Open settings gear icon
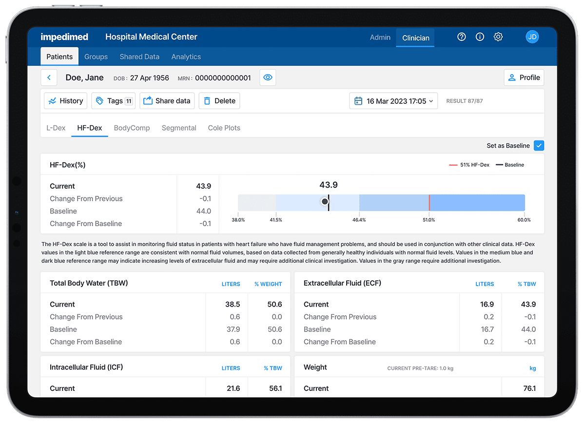Screen dimensions: 585x425 [498, 37]
